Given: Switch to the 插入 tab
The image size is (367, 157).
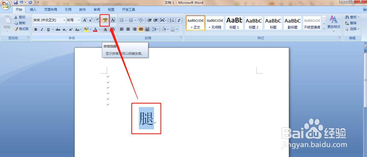Looking at the screenshot, I should point(33,9).
